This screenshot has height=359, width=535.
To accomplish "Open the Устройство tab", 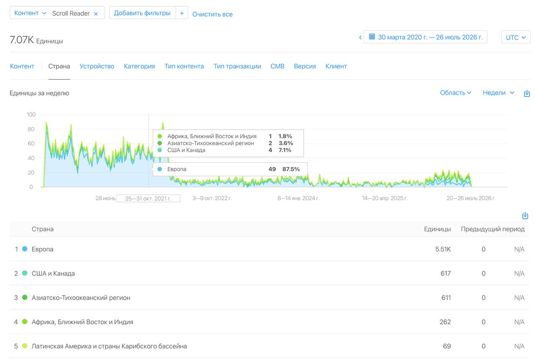I will (x=97, y=66).
